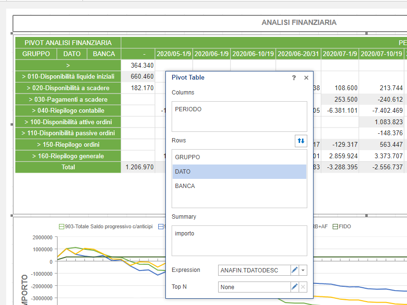407x305 pixels.
Task: Open Pivot Table dialog help
Action: (x=294, y=78)
